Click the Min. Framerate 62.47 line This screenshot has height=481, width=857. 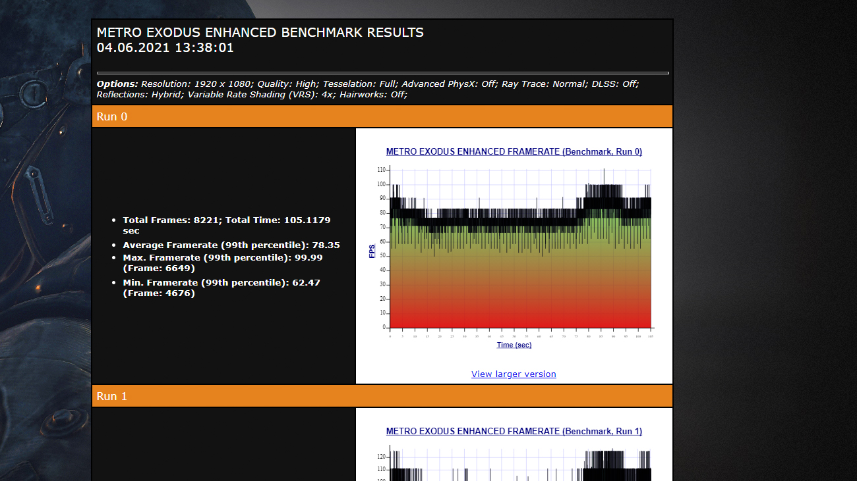(222, 288)
